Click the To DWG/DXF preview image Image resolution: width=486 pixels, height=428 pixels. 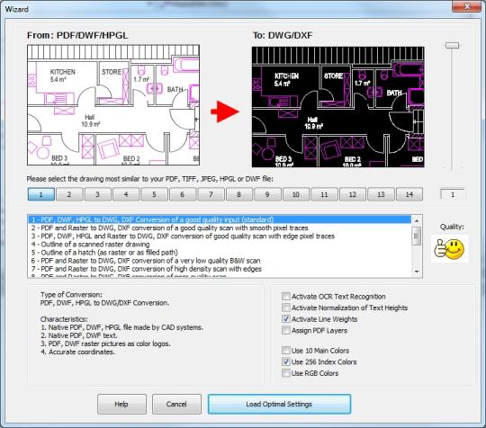click(338, 107)
